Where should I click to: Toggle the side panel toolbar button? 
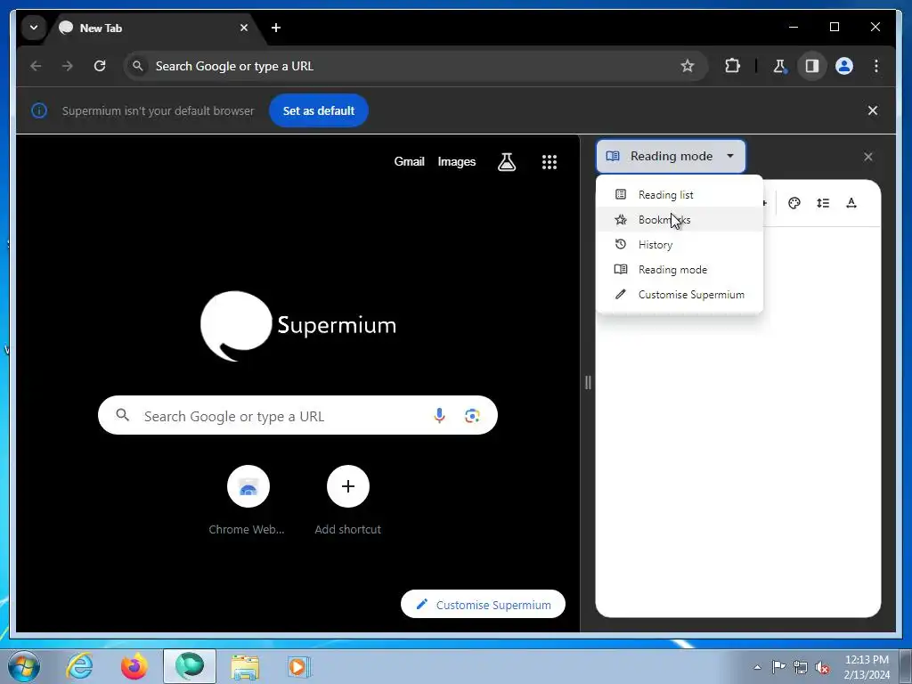point(812,66)
